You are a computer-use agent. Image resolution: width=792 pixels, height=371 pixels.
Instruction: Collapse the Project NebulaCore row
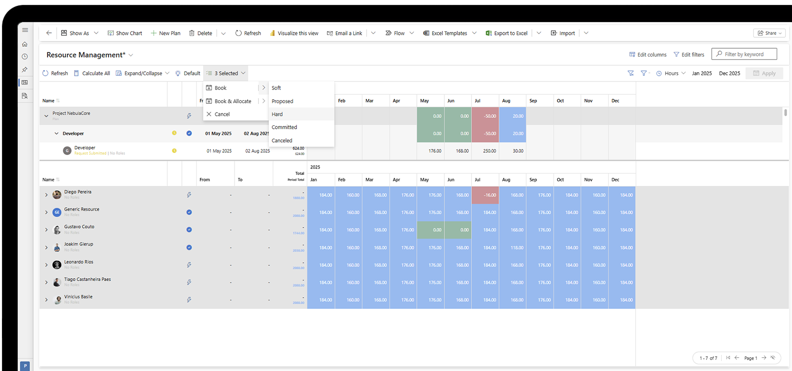pos(46,116)
